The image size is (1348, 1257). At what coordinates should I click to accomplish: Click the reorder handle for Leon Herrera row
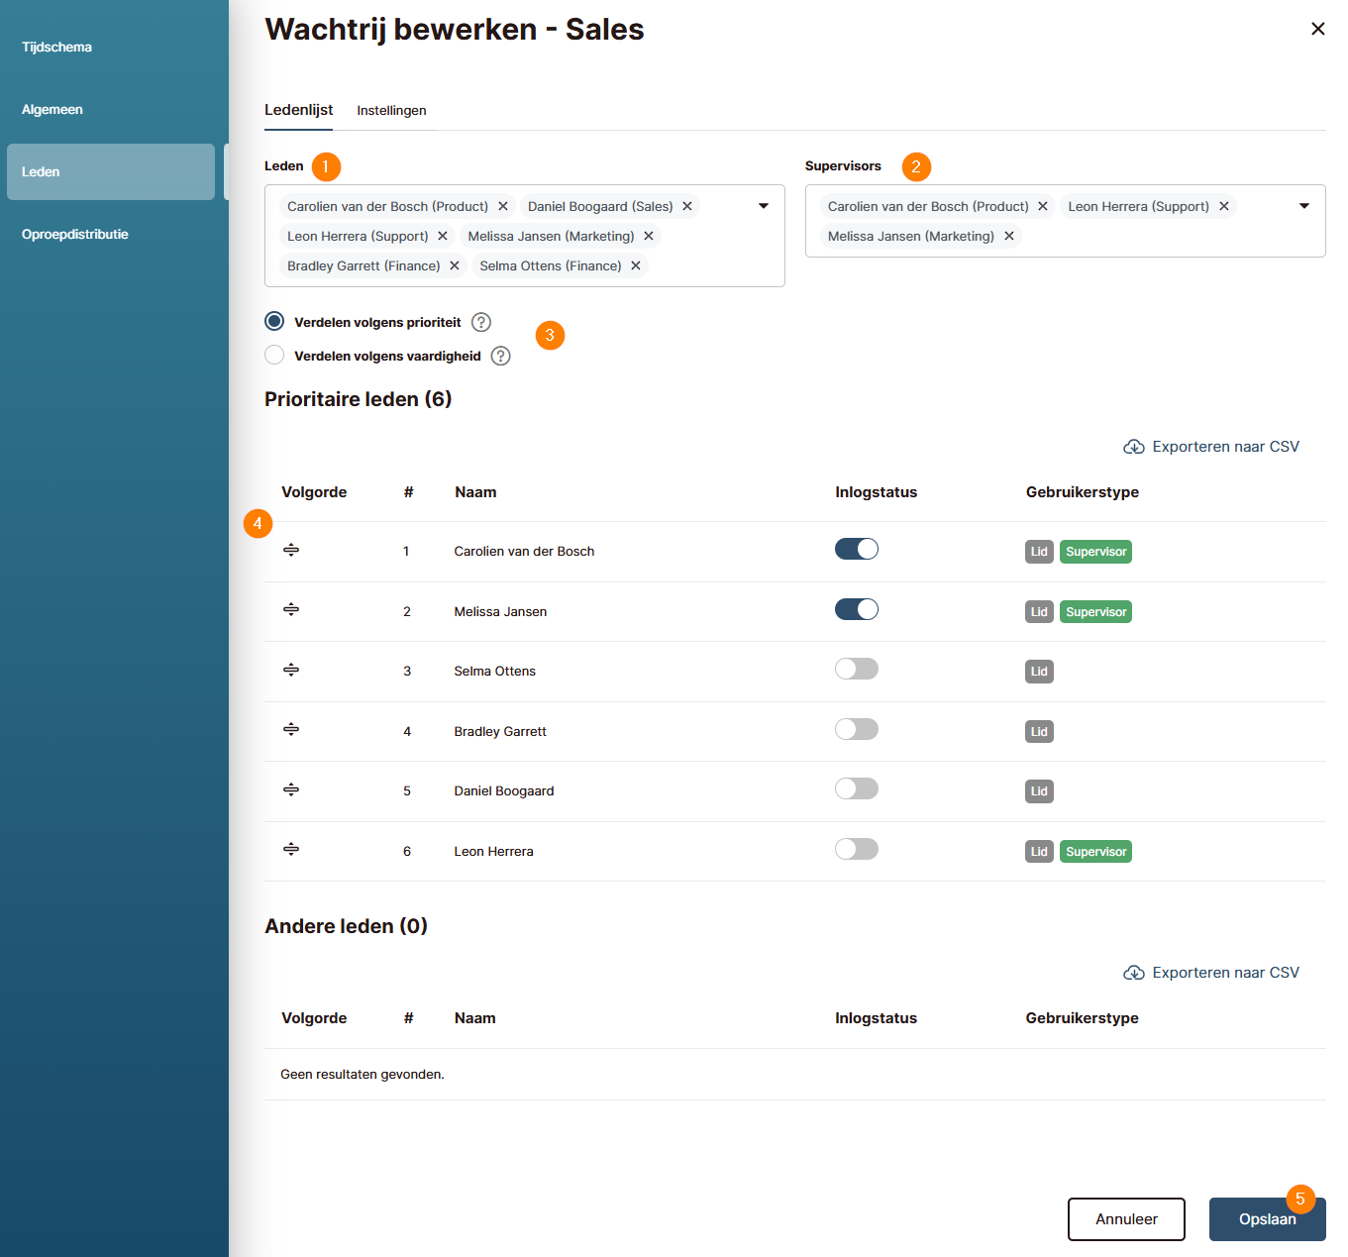point(291,850)
